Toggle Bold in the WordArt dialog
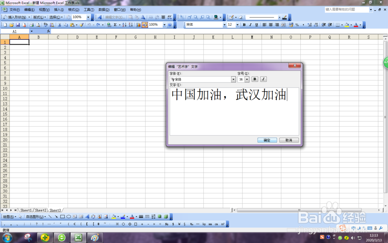388x243 pixels. [x=255, y=79]
